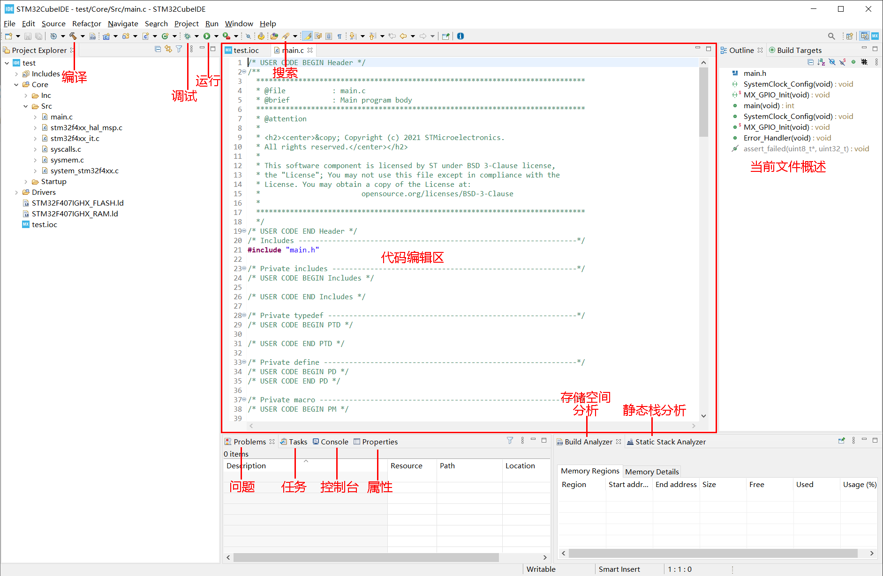The height and width of the screenshot is (576, 883).
Task: Collapse the test project tree node
Action: [7, 63]
